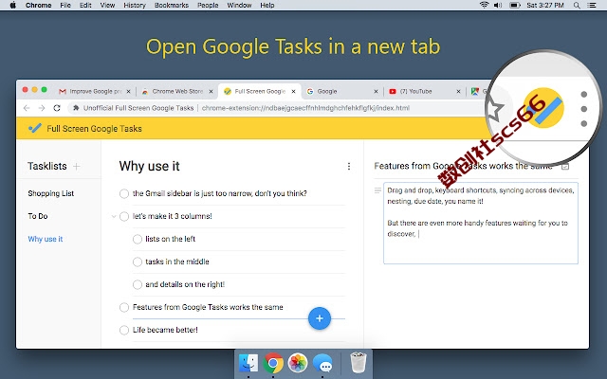607x379 pixels.
Task: Select the Why use it tasklist
Action: [45, 239]
